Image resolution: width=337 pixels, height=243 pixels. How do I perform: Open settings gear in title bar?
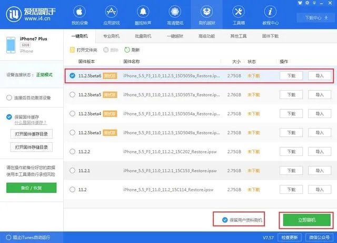[x=308, y=3]
